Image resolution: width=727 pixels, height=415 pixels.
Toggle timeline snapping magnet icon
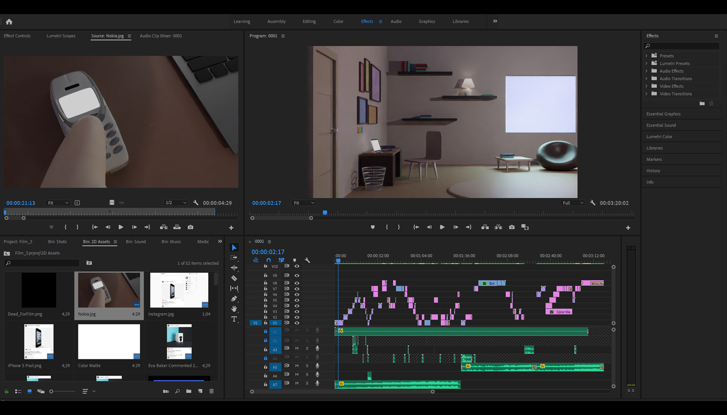click(x=268, y=260)
